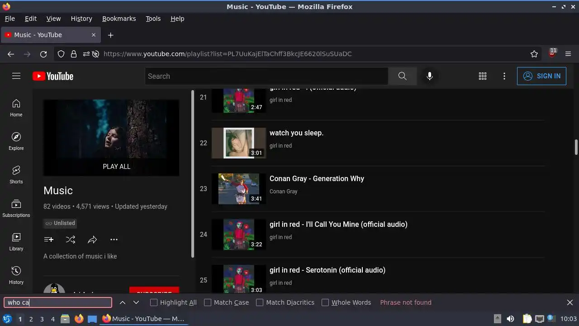
Task: Click the Unlisted badge
Action: click(60, 223)
